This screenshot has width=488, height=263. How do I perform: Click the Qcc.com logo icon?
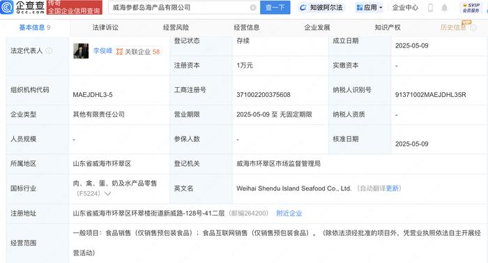click(x=6, y=7)
